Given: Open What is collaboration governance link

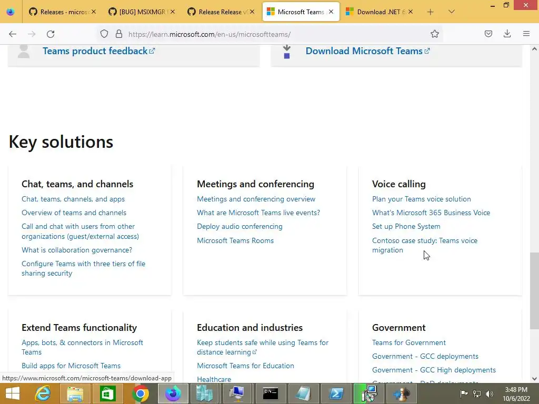Looking at the screenshot, I should click(77, 250).
